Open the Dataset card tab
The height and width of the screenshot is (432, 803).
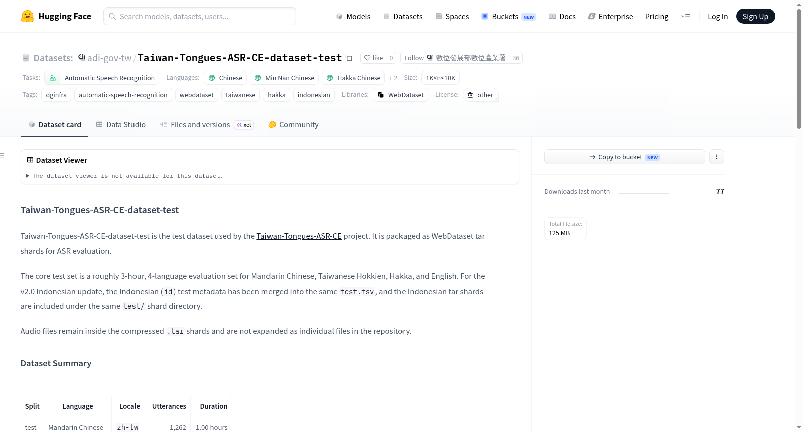tap(54, 125)
